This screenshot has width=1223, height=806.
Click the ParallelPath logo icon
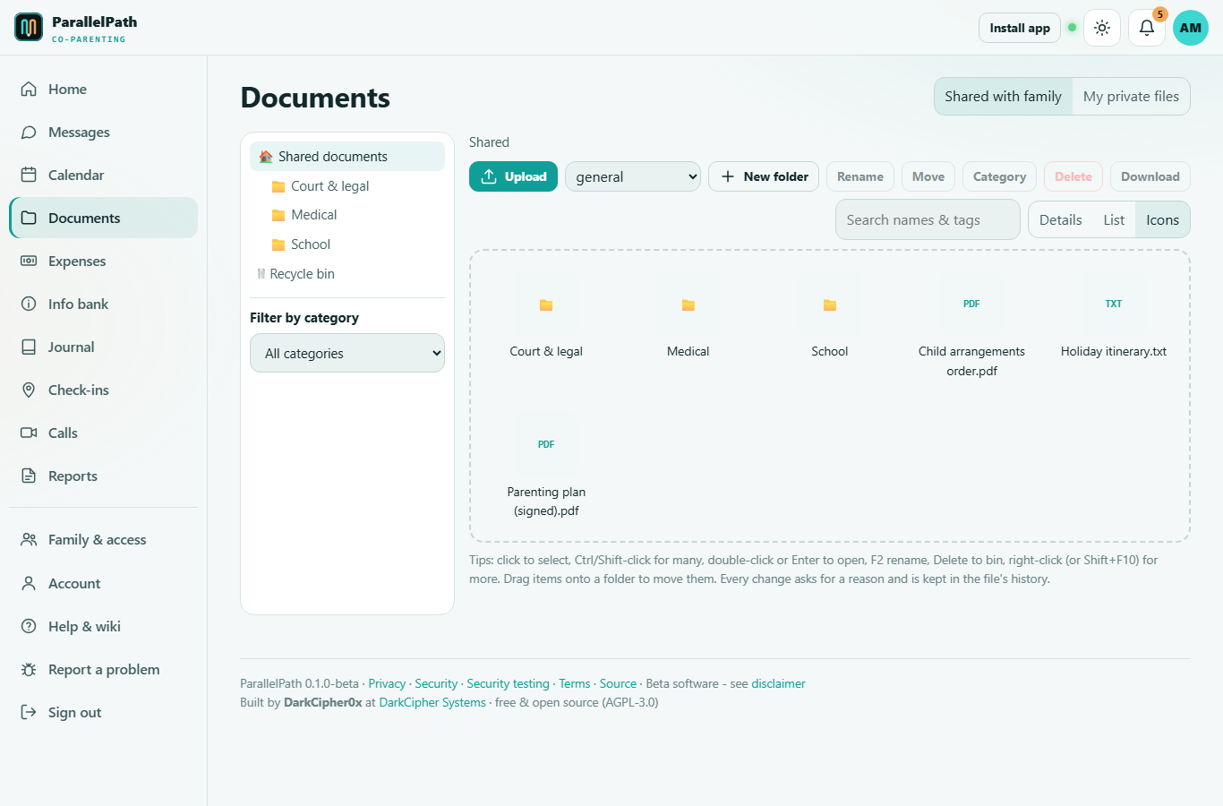[x=29, y=27]
